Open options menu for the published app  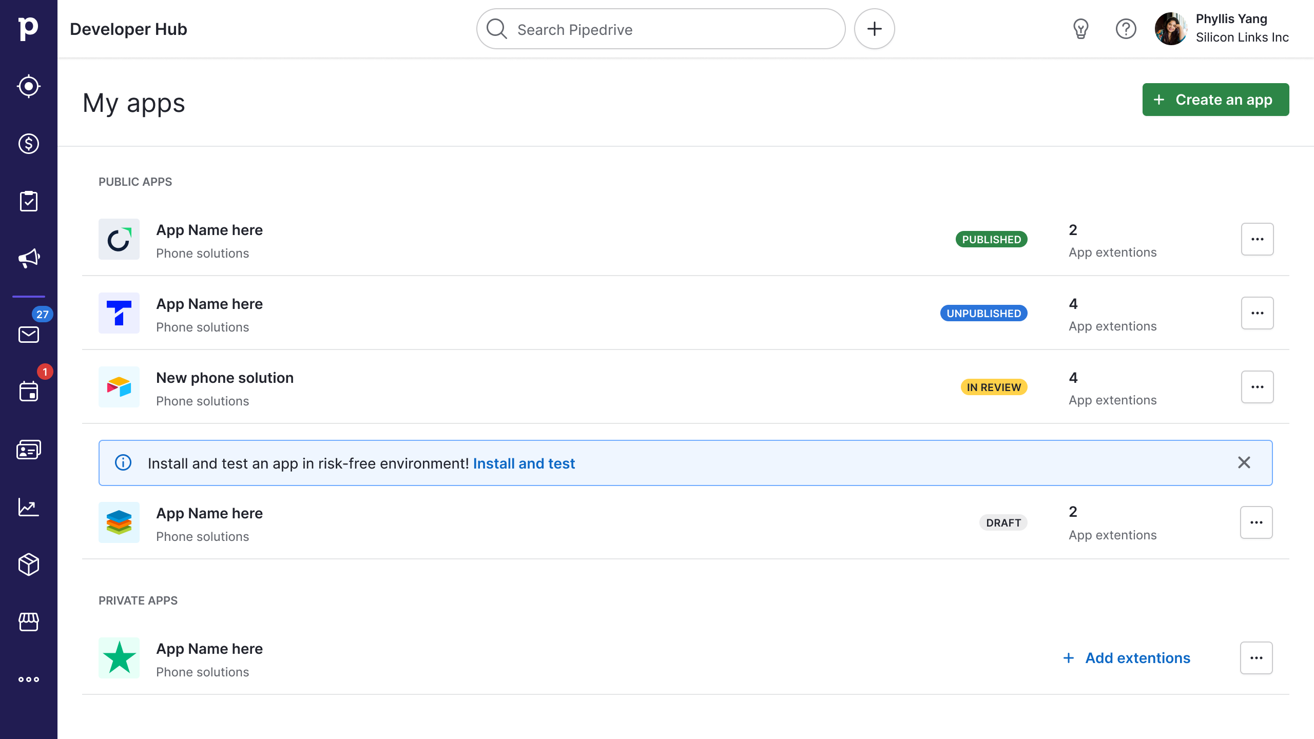(1257, 239)
